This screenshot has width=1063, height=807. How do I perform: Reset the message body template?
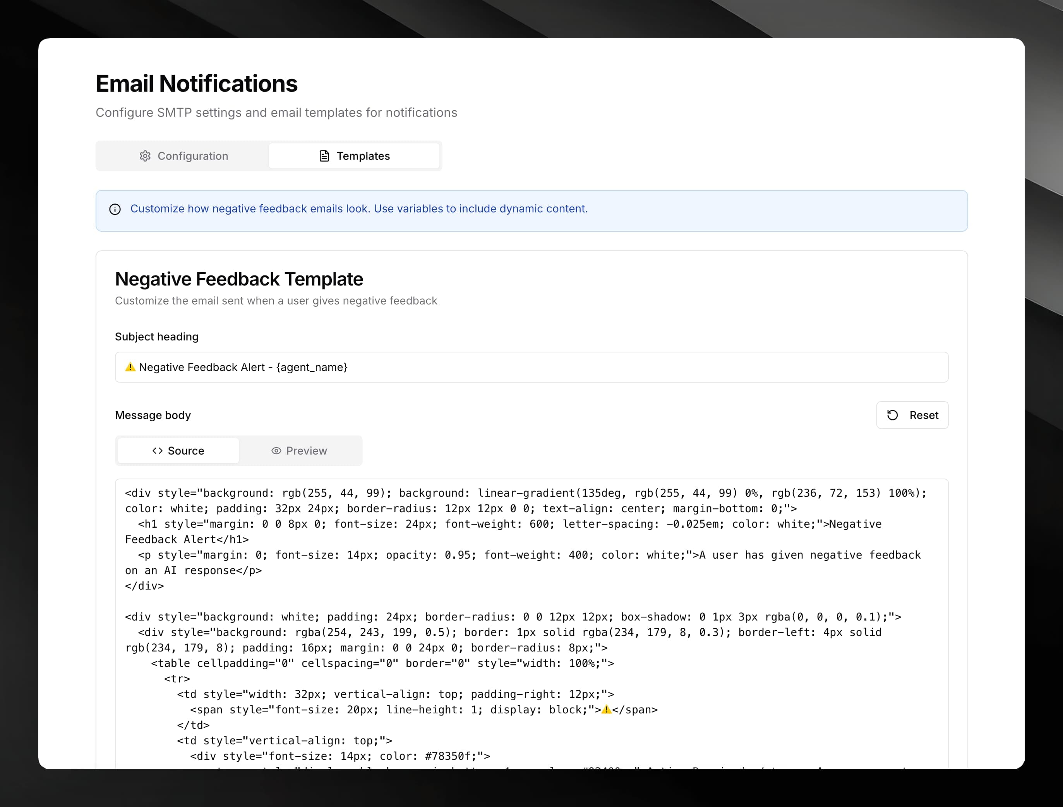click(912, 415)
